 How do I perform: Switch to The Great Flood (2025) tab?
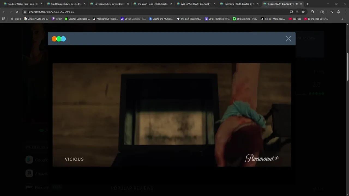tap(152, 4)
